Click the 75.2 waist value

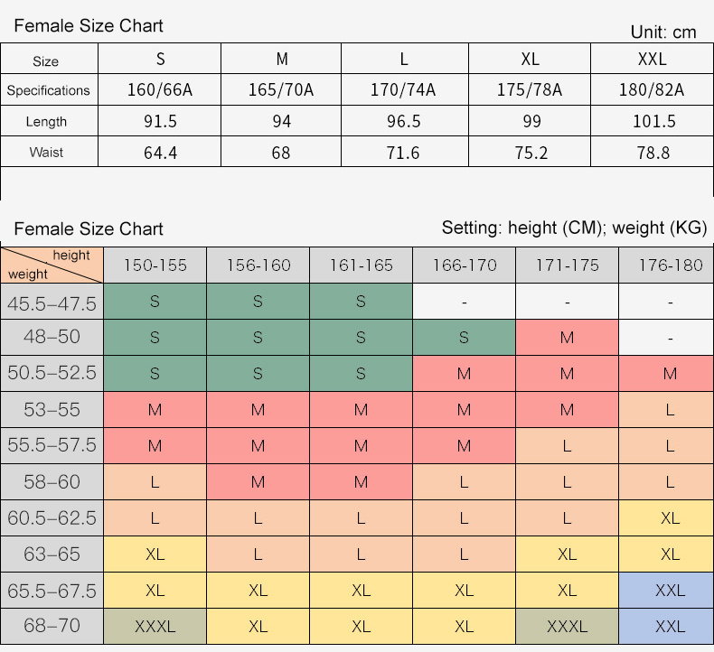pos(531,153)
